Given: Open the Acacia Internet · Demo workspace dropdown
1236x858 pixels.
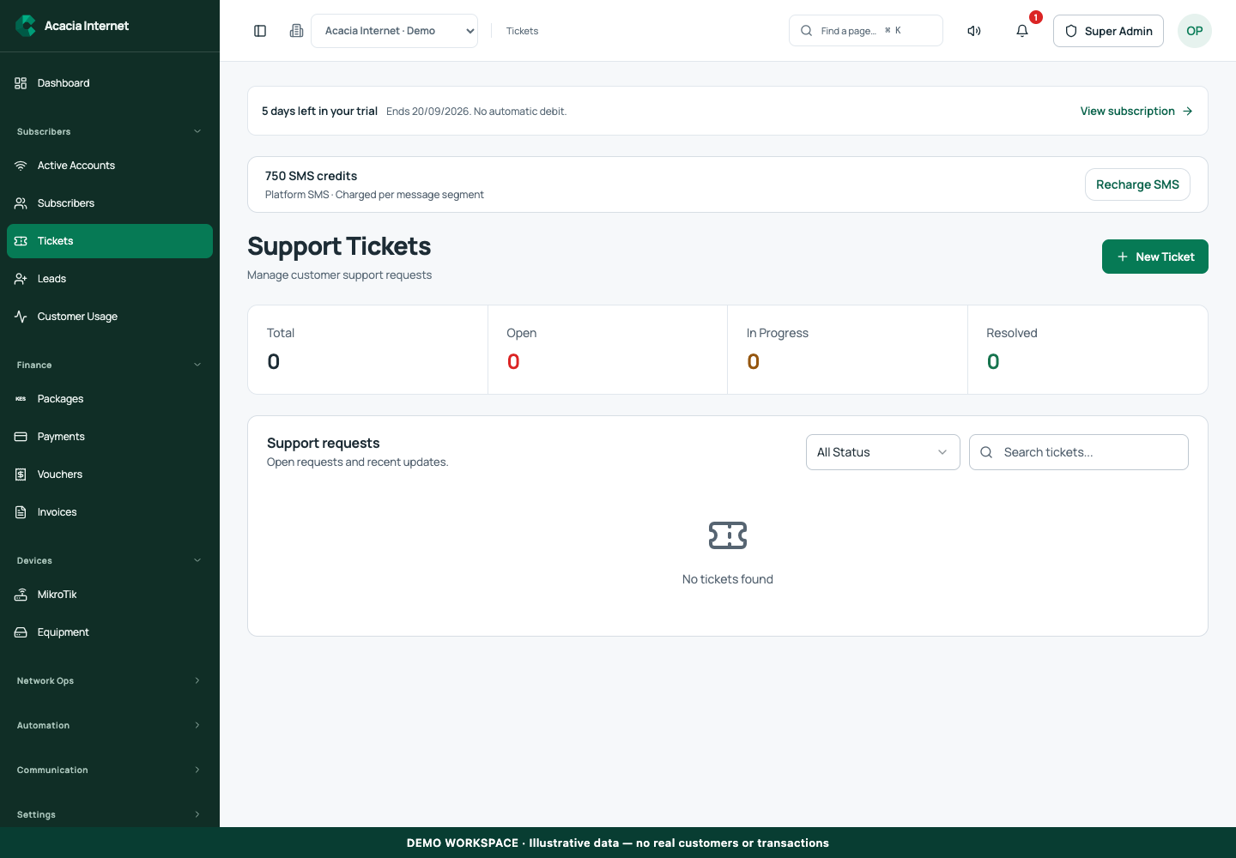Looking at the screenshot, I should click(x=394, y=31).
